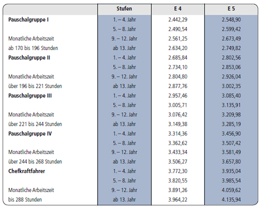This screenshot has height=209, width=261.
Task: Select the Pauschalgruppe IV label
Action: (x=30, y=134)
